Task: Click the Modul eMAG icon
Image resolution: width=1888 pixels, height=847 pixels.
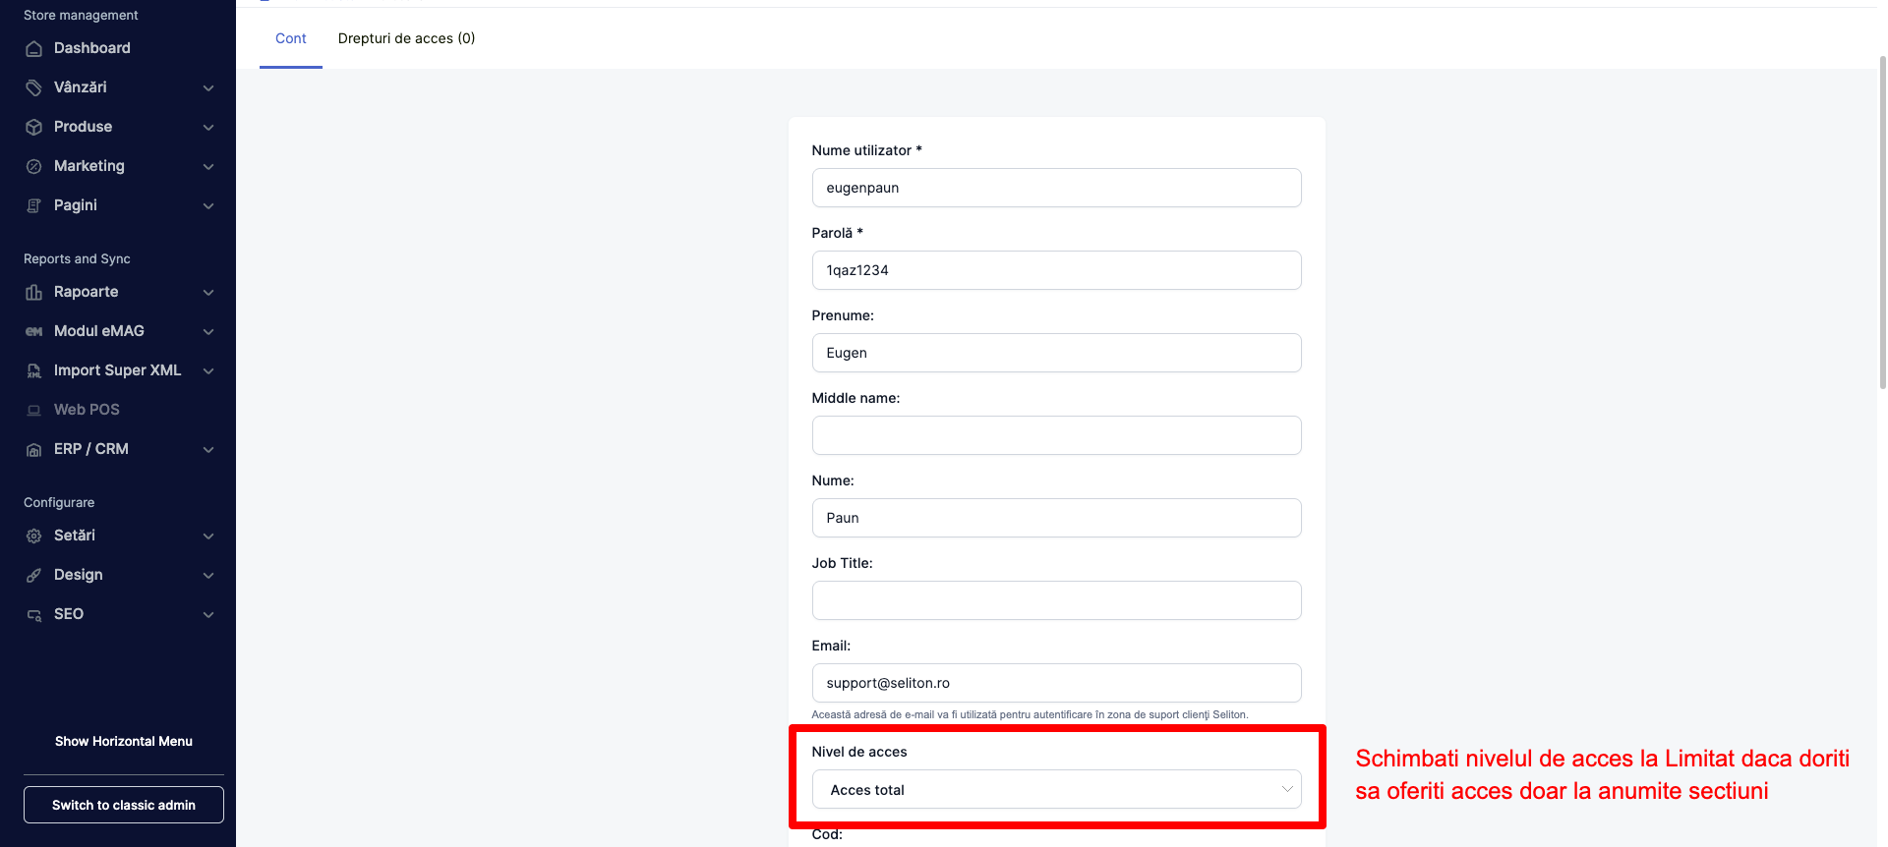Action: pos(34,332)
